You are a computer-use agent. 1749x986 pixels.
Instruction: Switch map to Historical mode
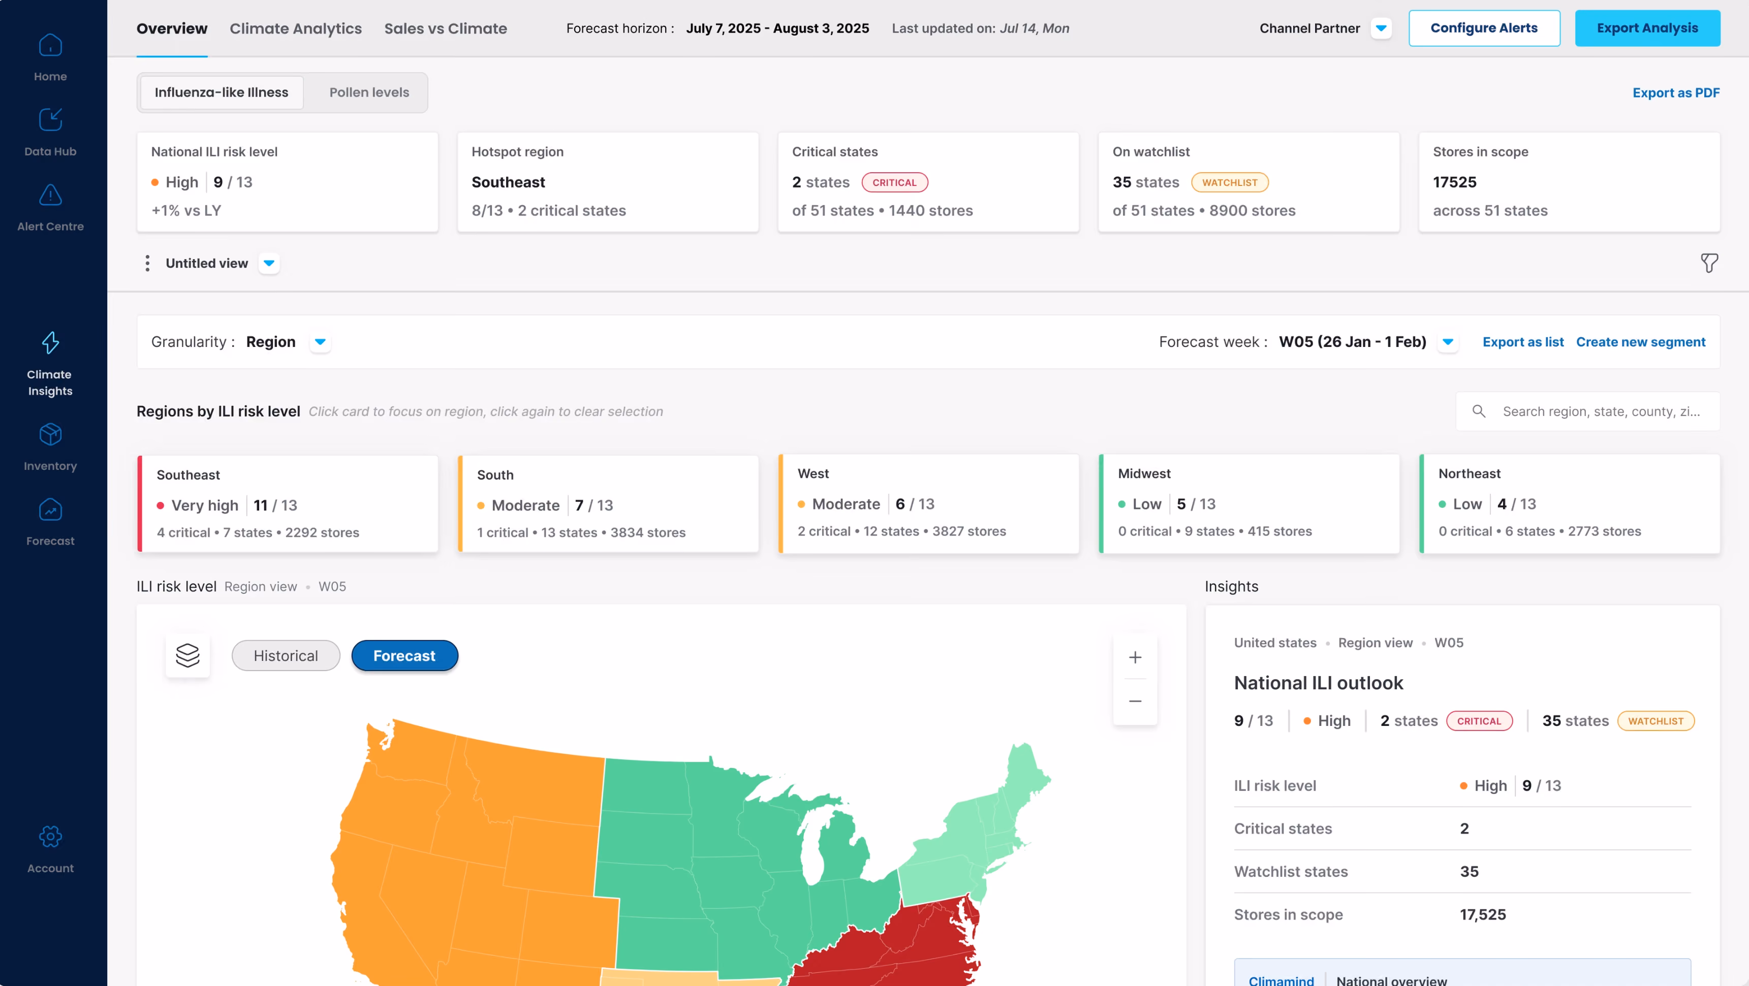[x=286, y=655]
